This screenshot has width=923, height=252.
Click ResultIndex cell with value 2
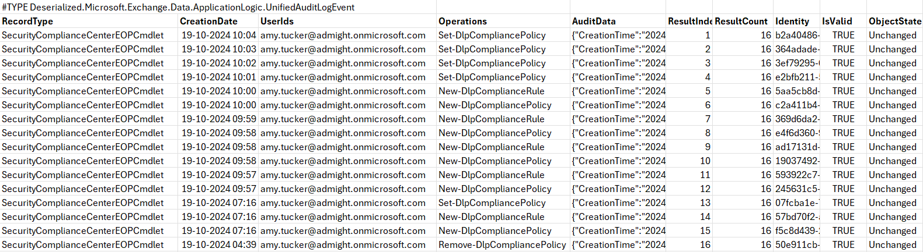(x=689, y=49)
